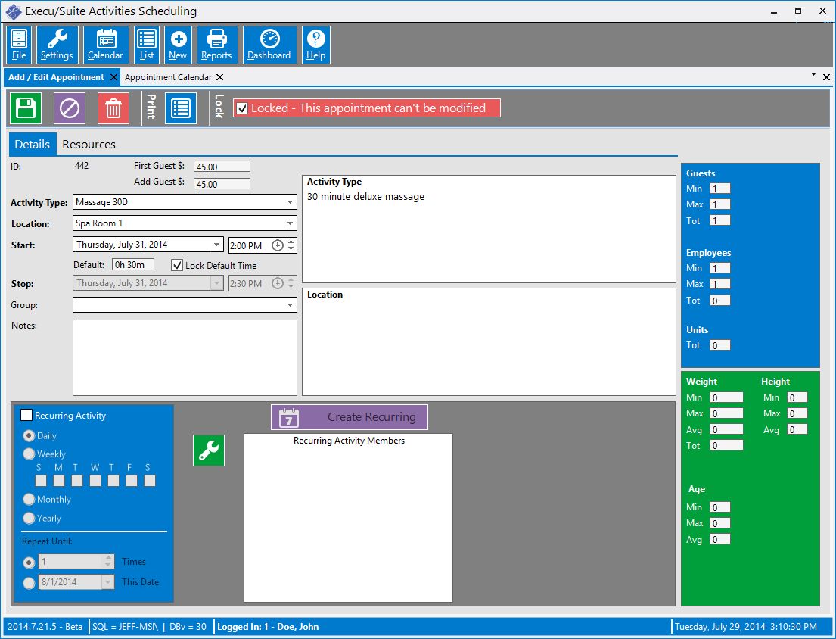Click into the Notes text box
Screen dimensions: 836x639
coord(185,357)
